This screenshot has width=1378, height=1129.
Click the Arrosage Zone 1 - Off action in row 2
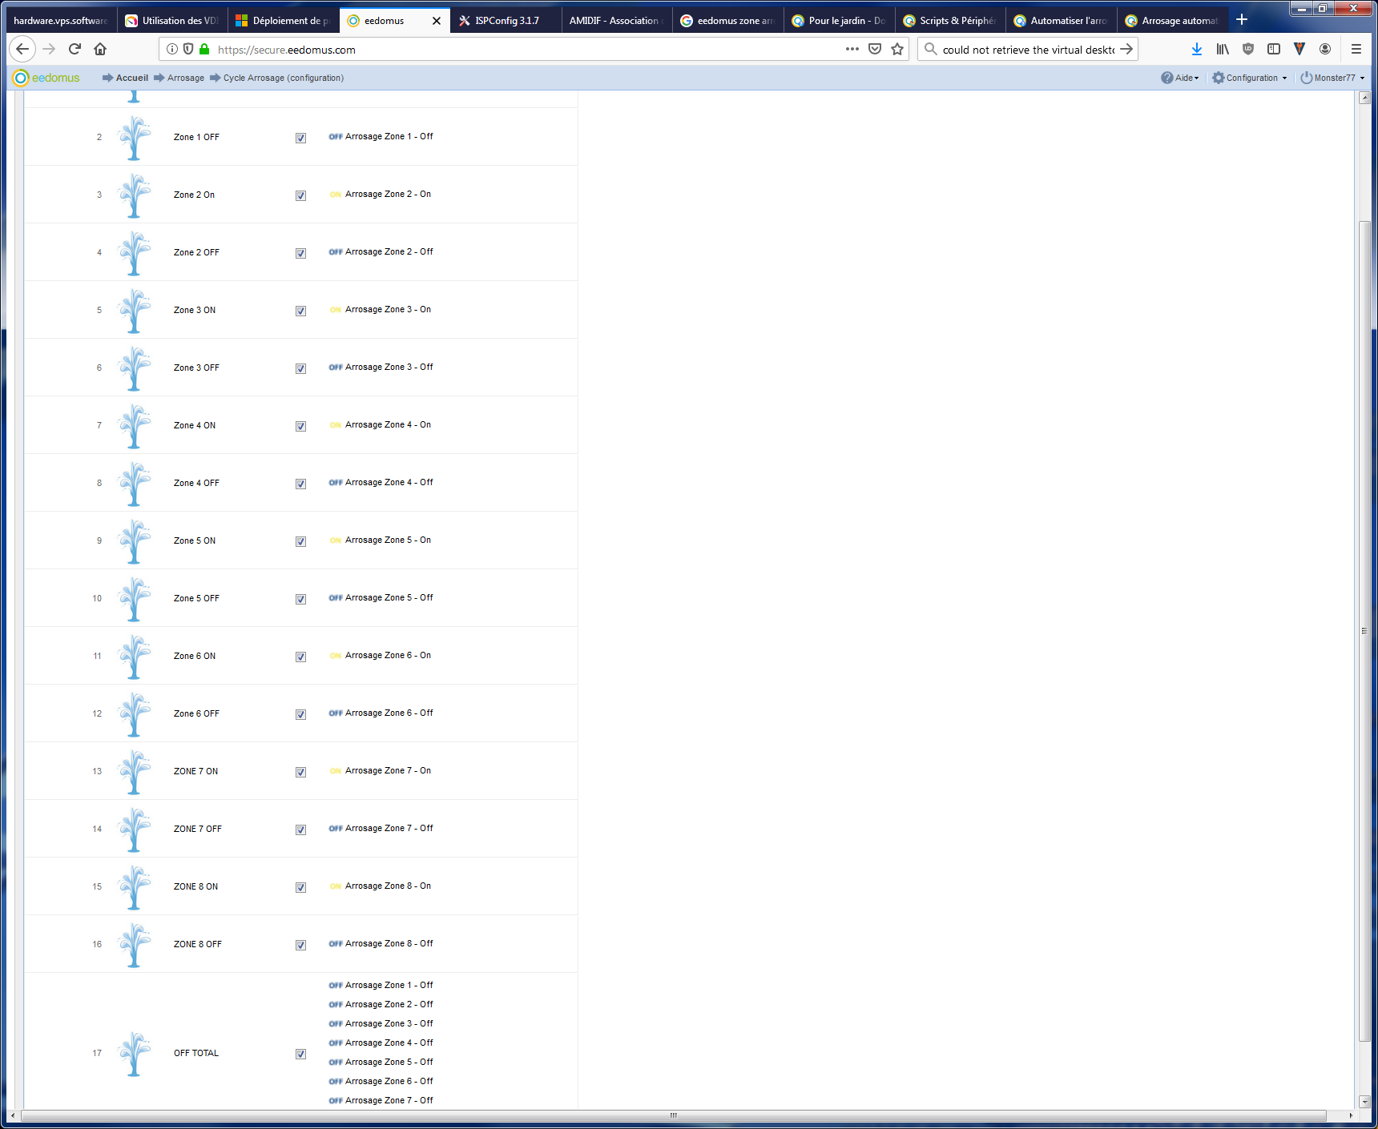pos(381,137)
